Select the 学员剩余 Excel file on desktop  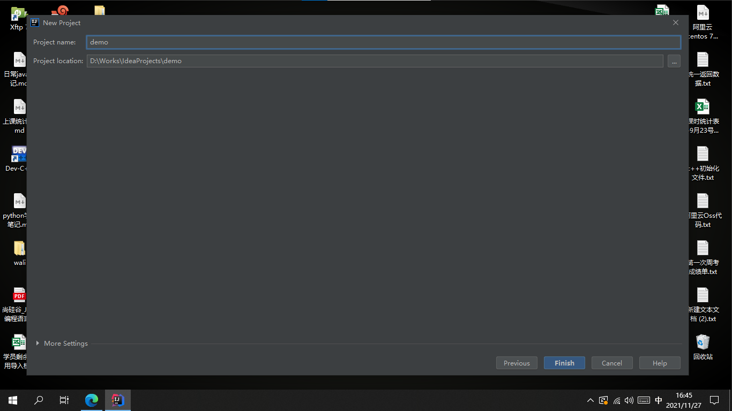coord(16,352)
